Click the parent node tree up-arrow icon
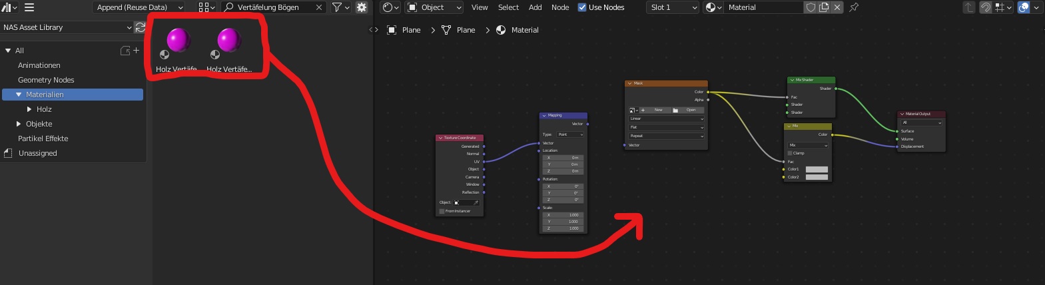 click(x=968, y=7)
